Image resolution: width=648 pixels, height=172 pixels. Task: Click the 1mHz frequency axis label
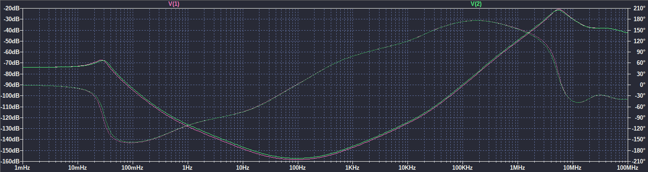[x=22, y=168]
